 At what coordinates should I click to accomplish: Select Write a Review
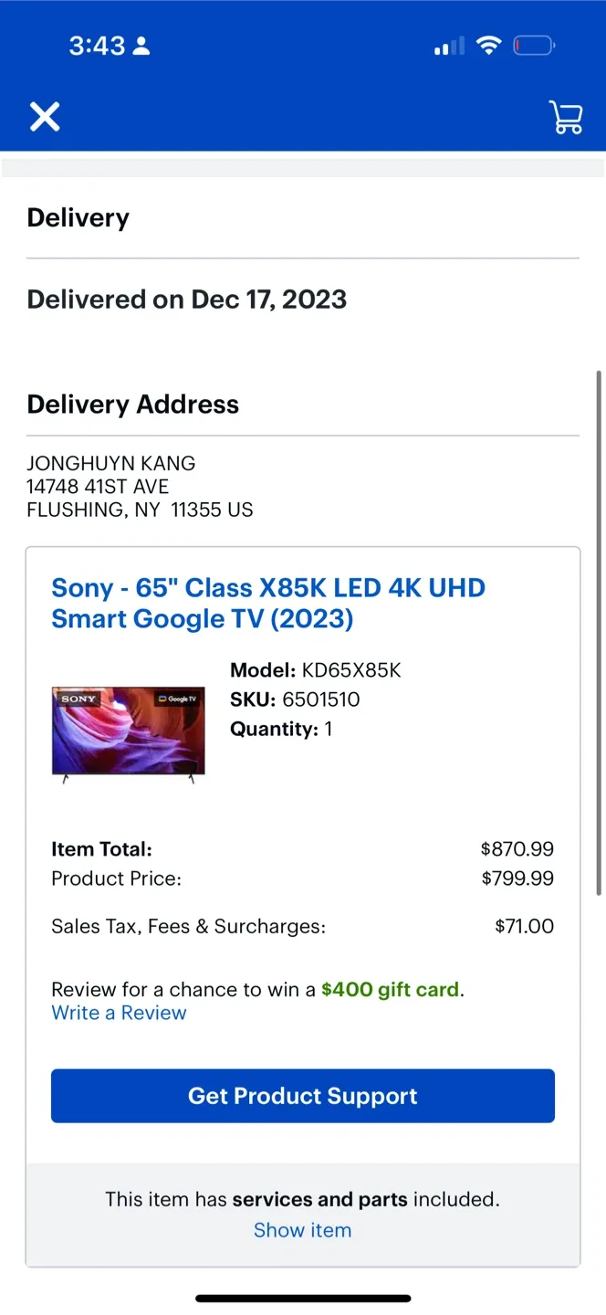pyautogui.click(x=119, y=1012)
